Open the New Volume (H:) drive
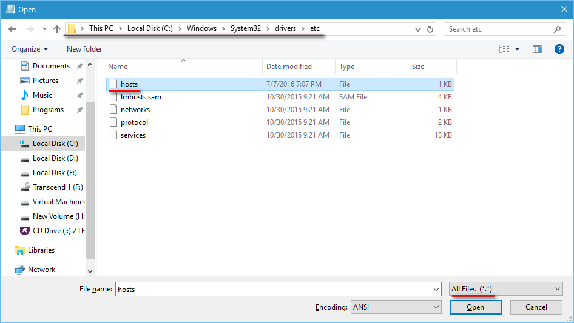The width and height of the screenshot is (574, 323). 59,216
